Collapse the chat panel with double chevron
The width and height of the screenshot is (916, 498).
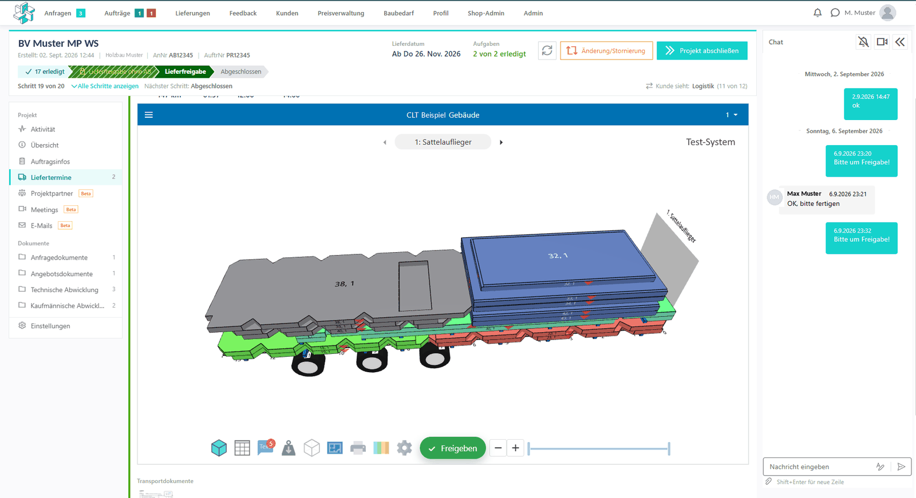pos(900,42)
